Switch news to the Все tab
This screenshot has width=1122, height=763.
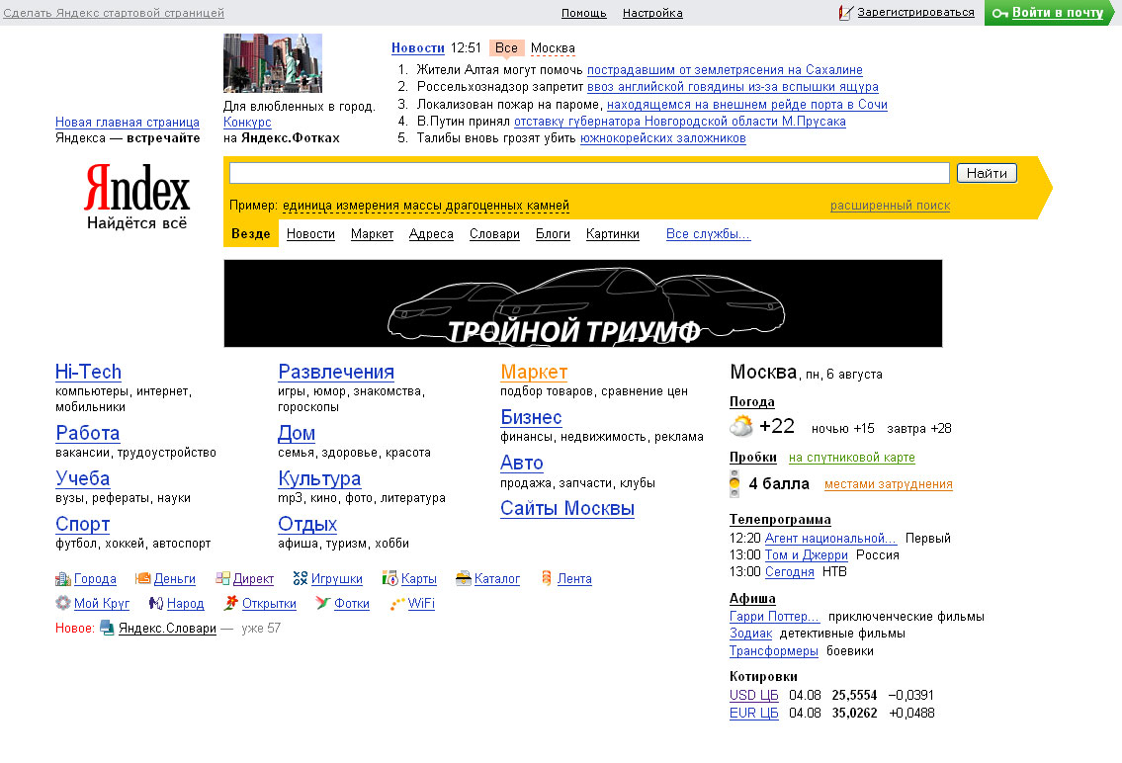(x=506, y=47)
